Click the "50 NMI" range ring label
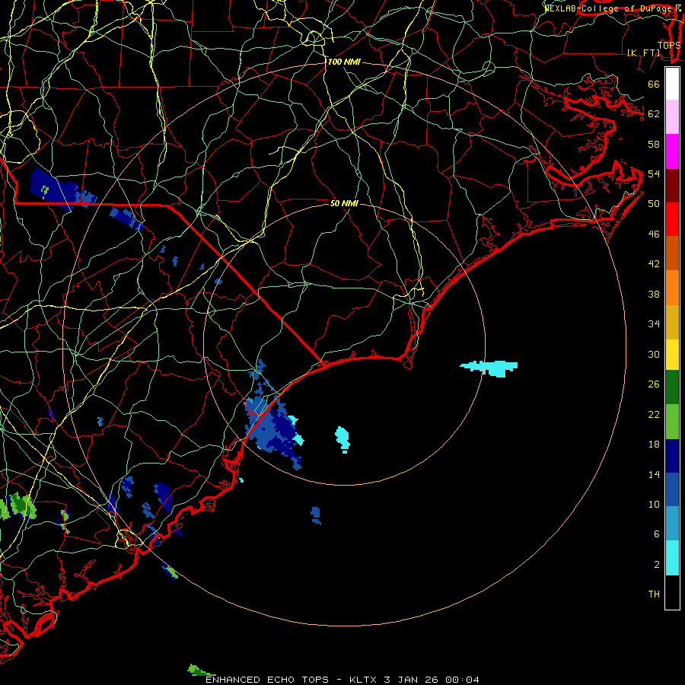Screen dimensions: 685x685 [344, 203]
